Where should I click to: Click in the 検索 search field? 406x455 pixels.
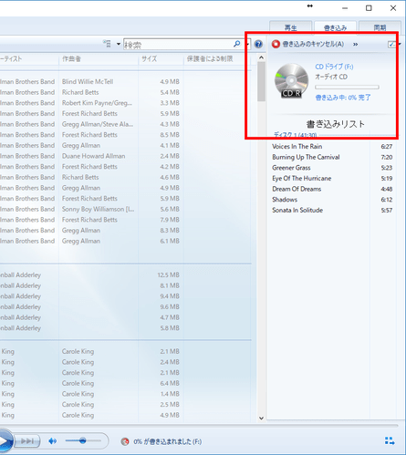[179, 45]
